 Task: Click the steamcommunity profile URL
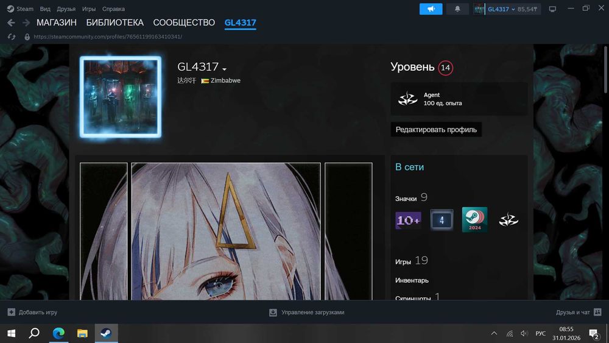108,37
